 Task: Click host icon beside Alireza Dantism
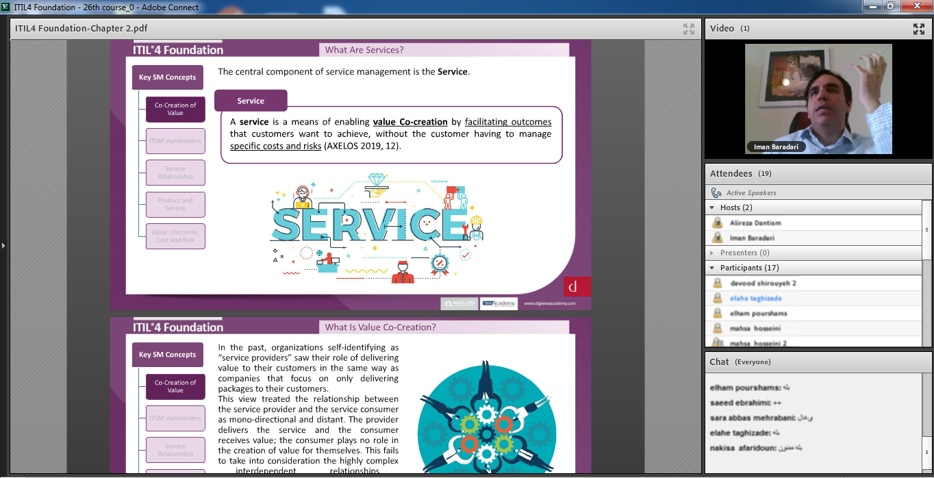click(718, 223)
